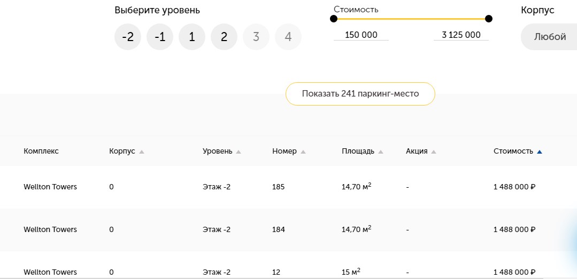Select parking number 12 cell
Screen dimensions: 577x279
coord(276,272)
